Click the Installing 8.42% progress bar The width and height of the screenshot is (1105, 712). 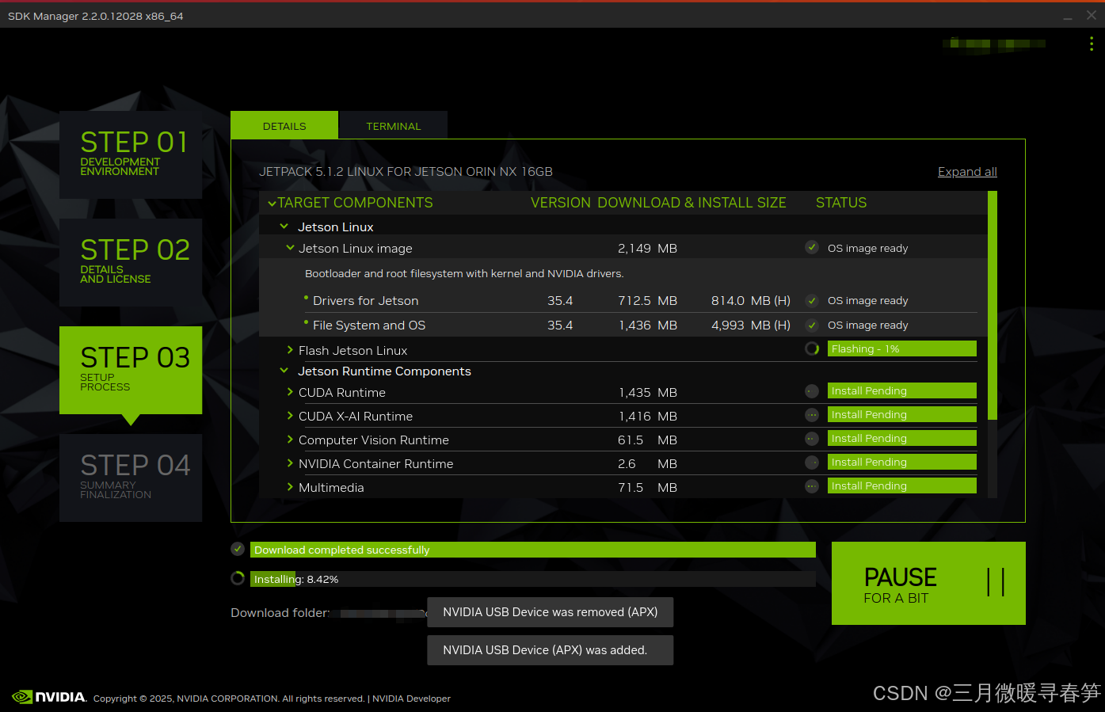(533, 579)
